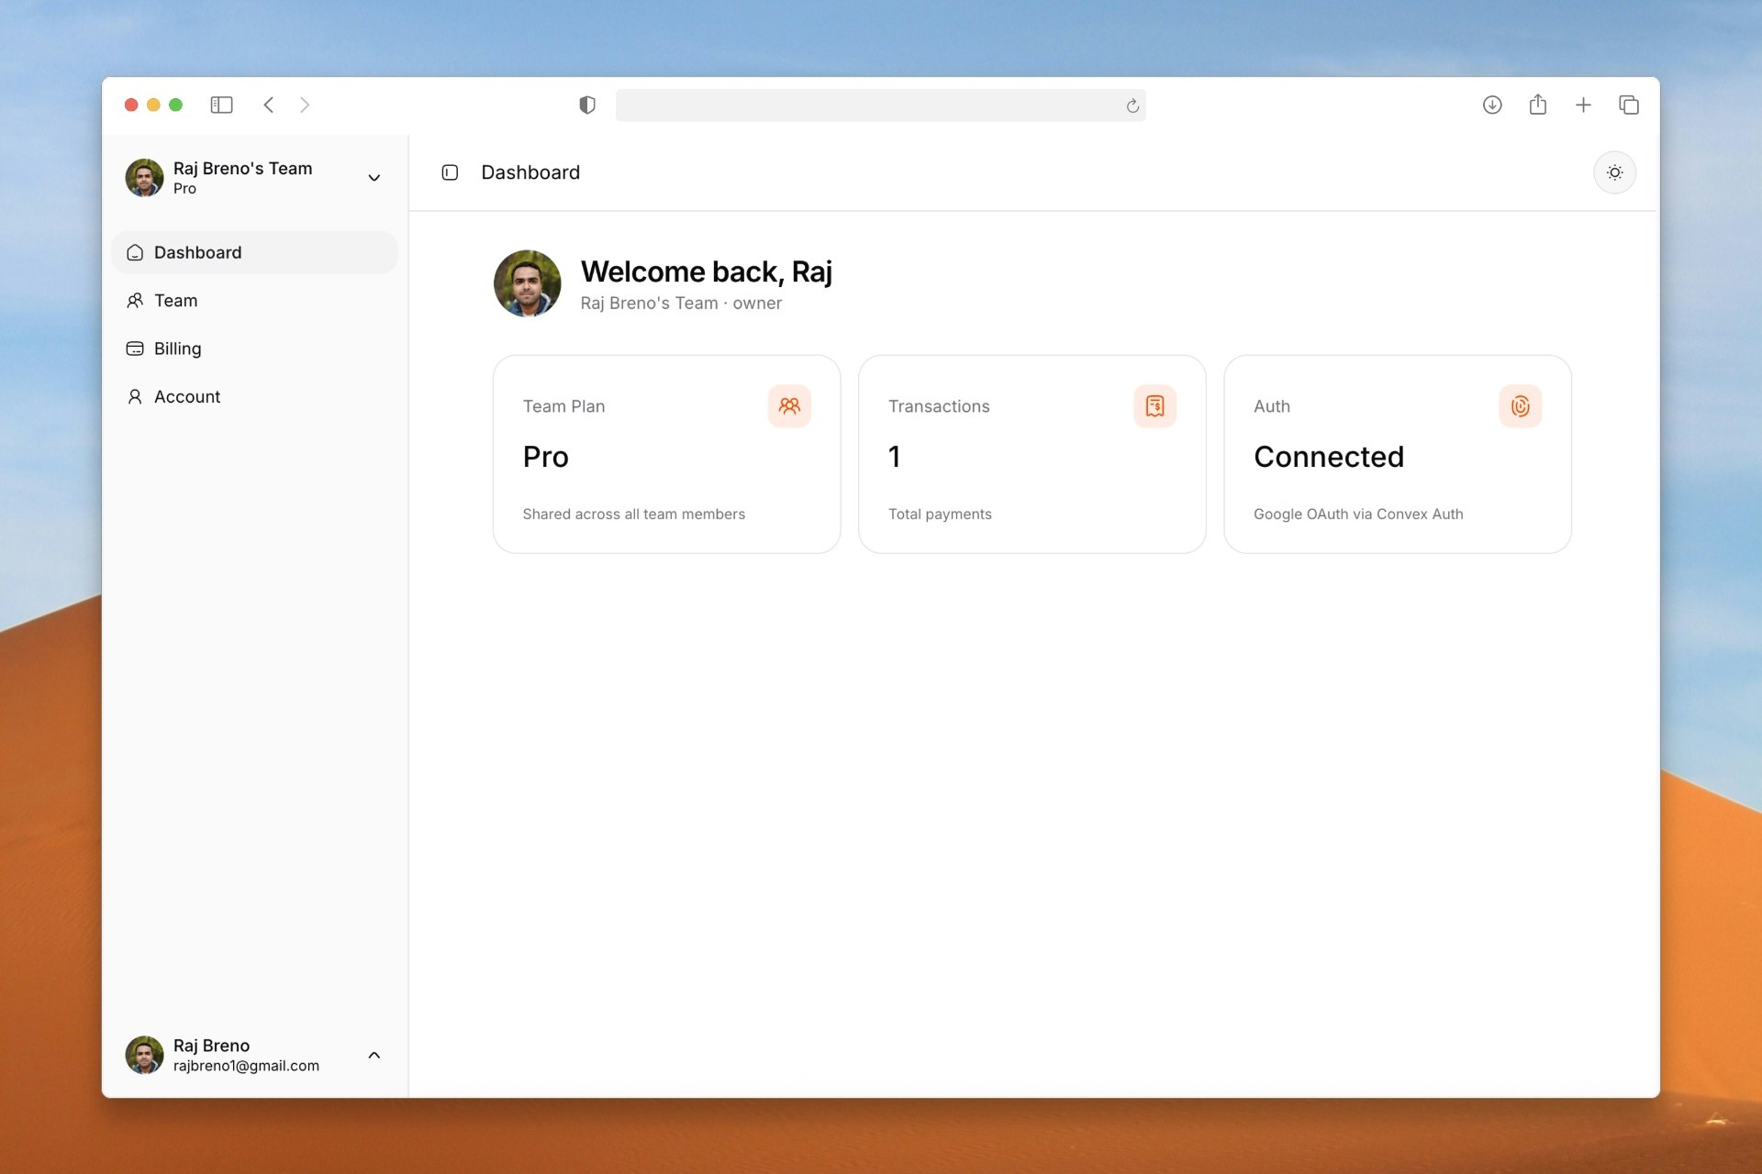The height and width of the screenshot is (1174, 1762).
Task: Click the browser address bar
Action: (x=867, y=105)
